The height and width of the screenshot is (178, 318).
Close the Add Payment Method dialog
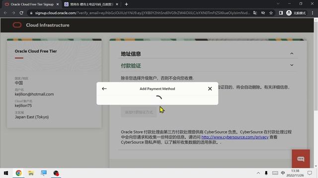(210, 89)
